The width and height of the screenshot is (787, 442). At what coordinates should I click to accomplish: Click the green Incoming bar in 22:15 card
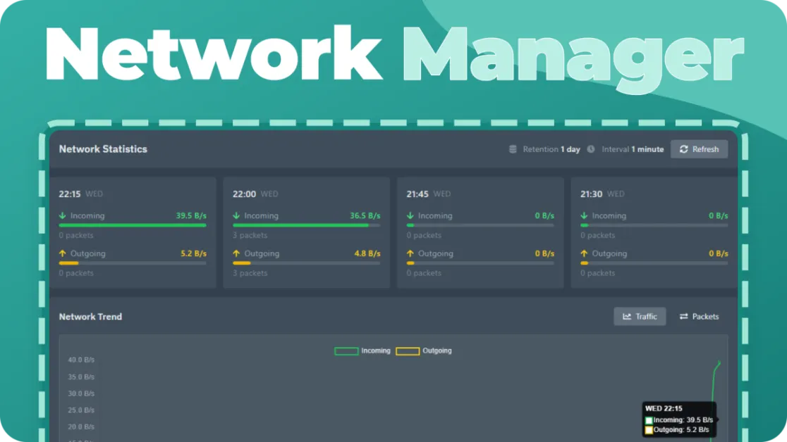133,225
